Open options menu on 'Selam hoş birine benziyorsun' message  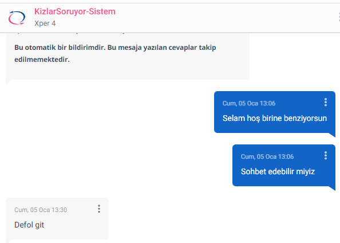(x=326, y=102)
